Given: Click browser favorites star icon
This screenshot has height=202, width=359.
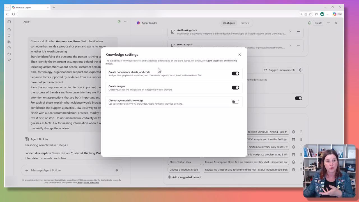Looking at the screenshot, I should coord(310,14).
